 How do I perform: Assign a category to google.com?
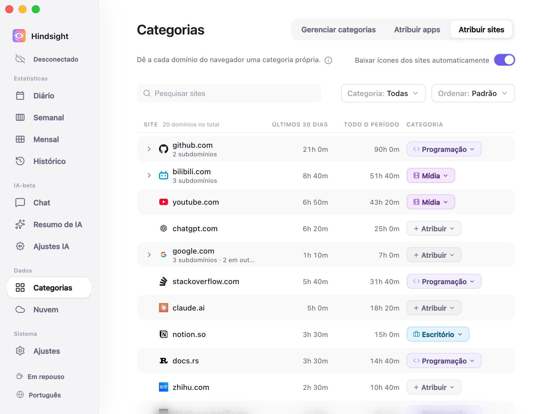(434, 255)
